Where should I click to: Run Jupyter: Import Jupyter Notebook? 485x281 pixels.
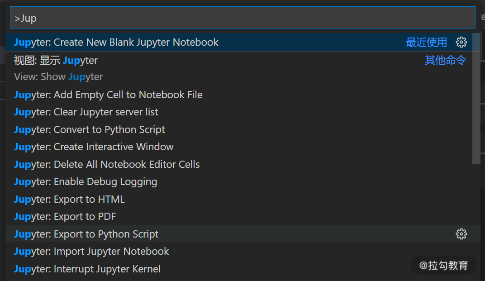pos(239,251)
